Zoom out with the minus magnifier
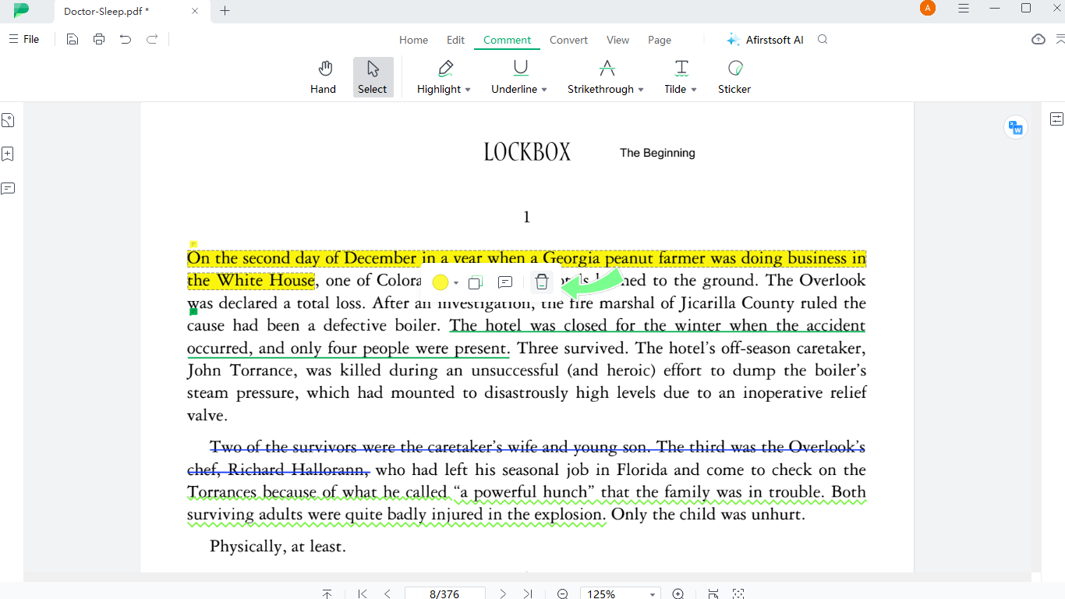Image resolution: width=1065 pixels, height=599 pixels. [563, 594]
